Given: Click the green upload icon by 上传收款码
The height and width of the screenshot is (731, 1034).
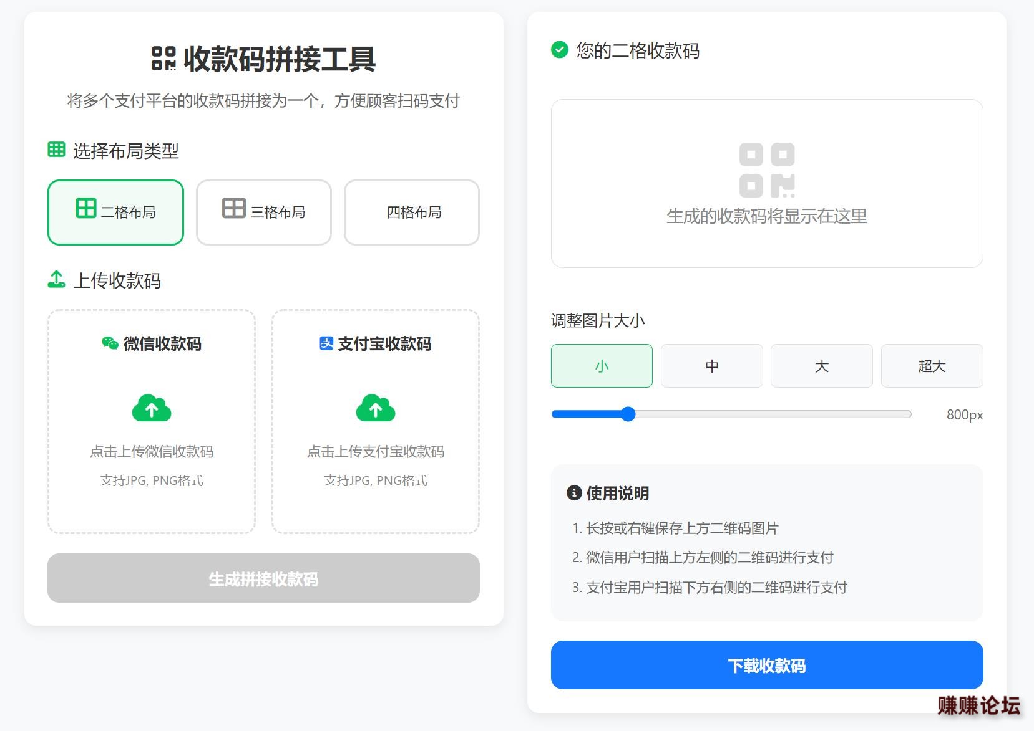Looking at the screenshot, I should (56, 280).
